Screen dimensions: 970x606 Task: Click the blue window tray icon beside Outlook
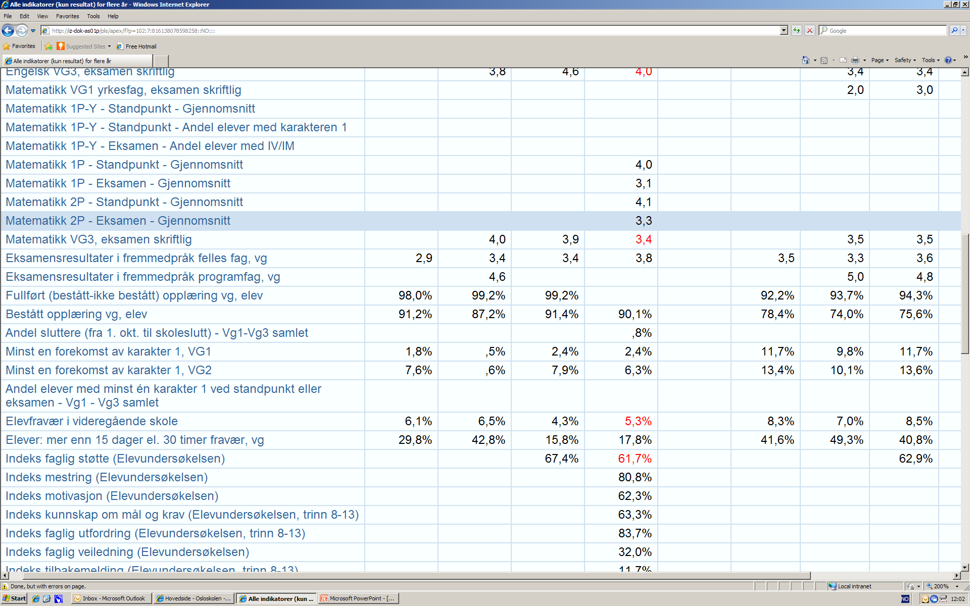point(934,599)
